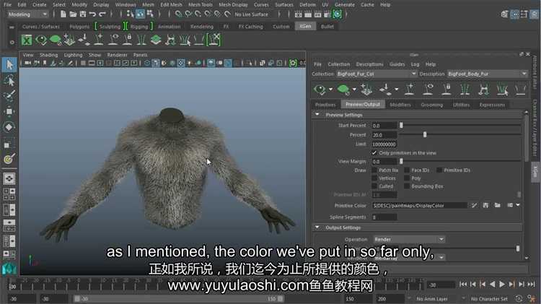Enable the Patch Na draw checkbox
This screenshot has height=304, width=541.
pyautogui.click(x=374, y=170)
